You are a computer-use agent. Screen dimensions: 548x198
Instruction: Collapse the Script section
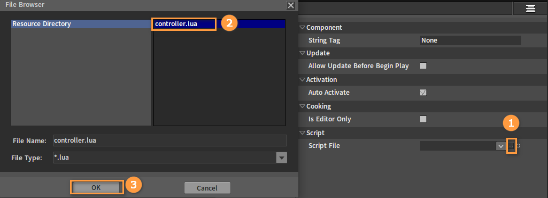[x=302, y=133]
